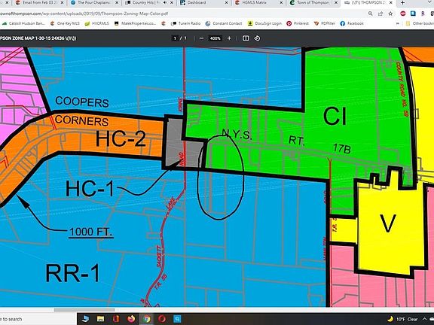Click the horizontal scrollbar thumb
The image size is (434, 325).
coord(84,310)
